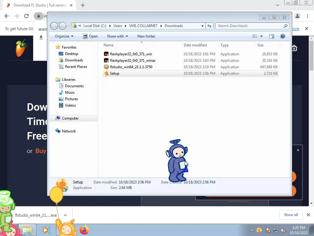Click New folder in the toolbar
The width and height of the screenshot is (314, 236).
coord(146,36)
